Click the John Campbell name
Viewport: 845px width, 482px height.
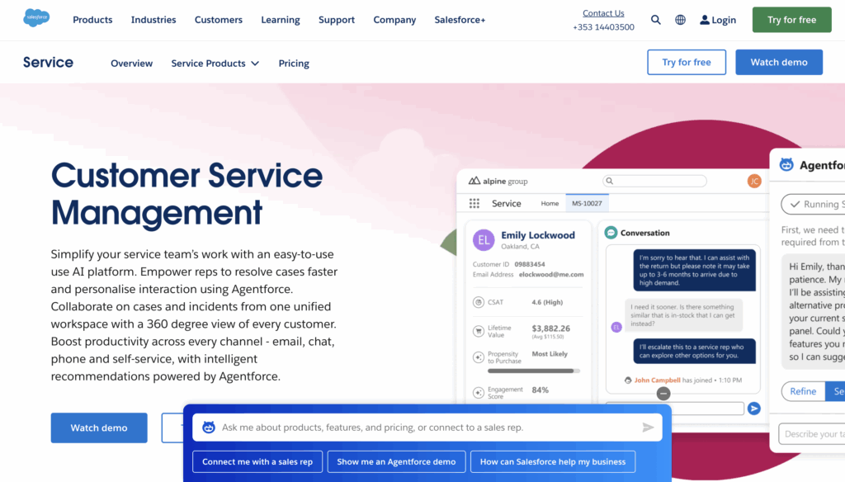point(657,380)
